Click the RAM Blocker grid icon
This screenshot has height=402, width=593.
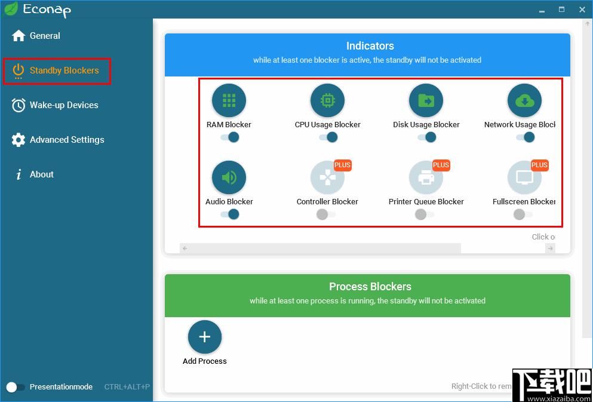[229, 100]
